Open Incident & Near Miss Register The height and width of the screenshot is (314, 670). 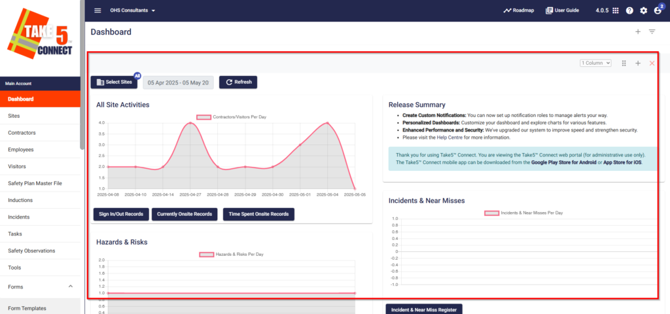pyautogui.click(x=424, y=309)
